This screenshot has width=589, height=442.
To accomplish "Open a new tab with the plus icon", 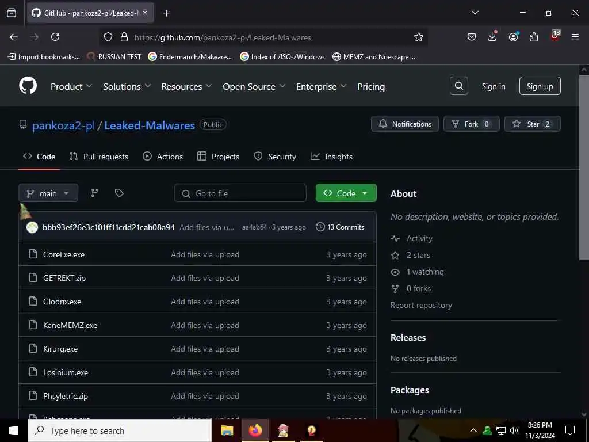I will point(166,13).
